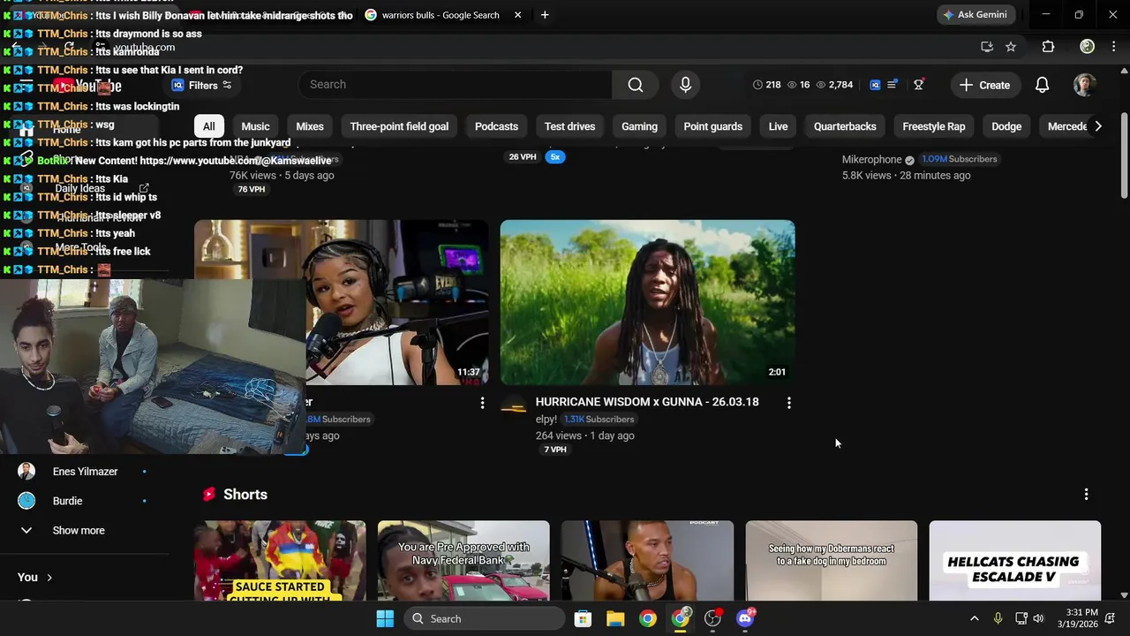Open the vidIQ trophy icon
The height and width of the screenshot is (636, 1130).
(x=919, y=85)
